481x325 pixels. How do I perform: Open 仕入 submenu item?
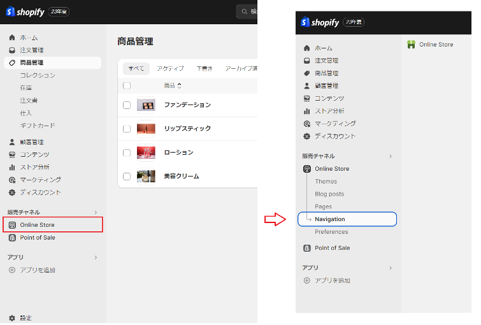(x=25, y=113)
